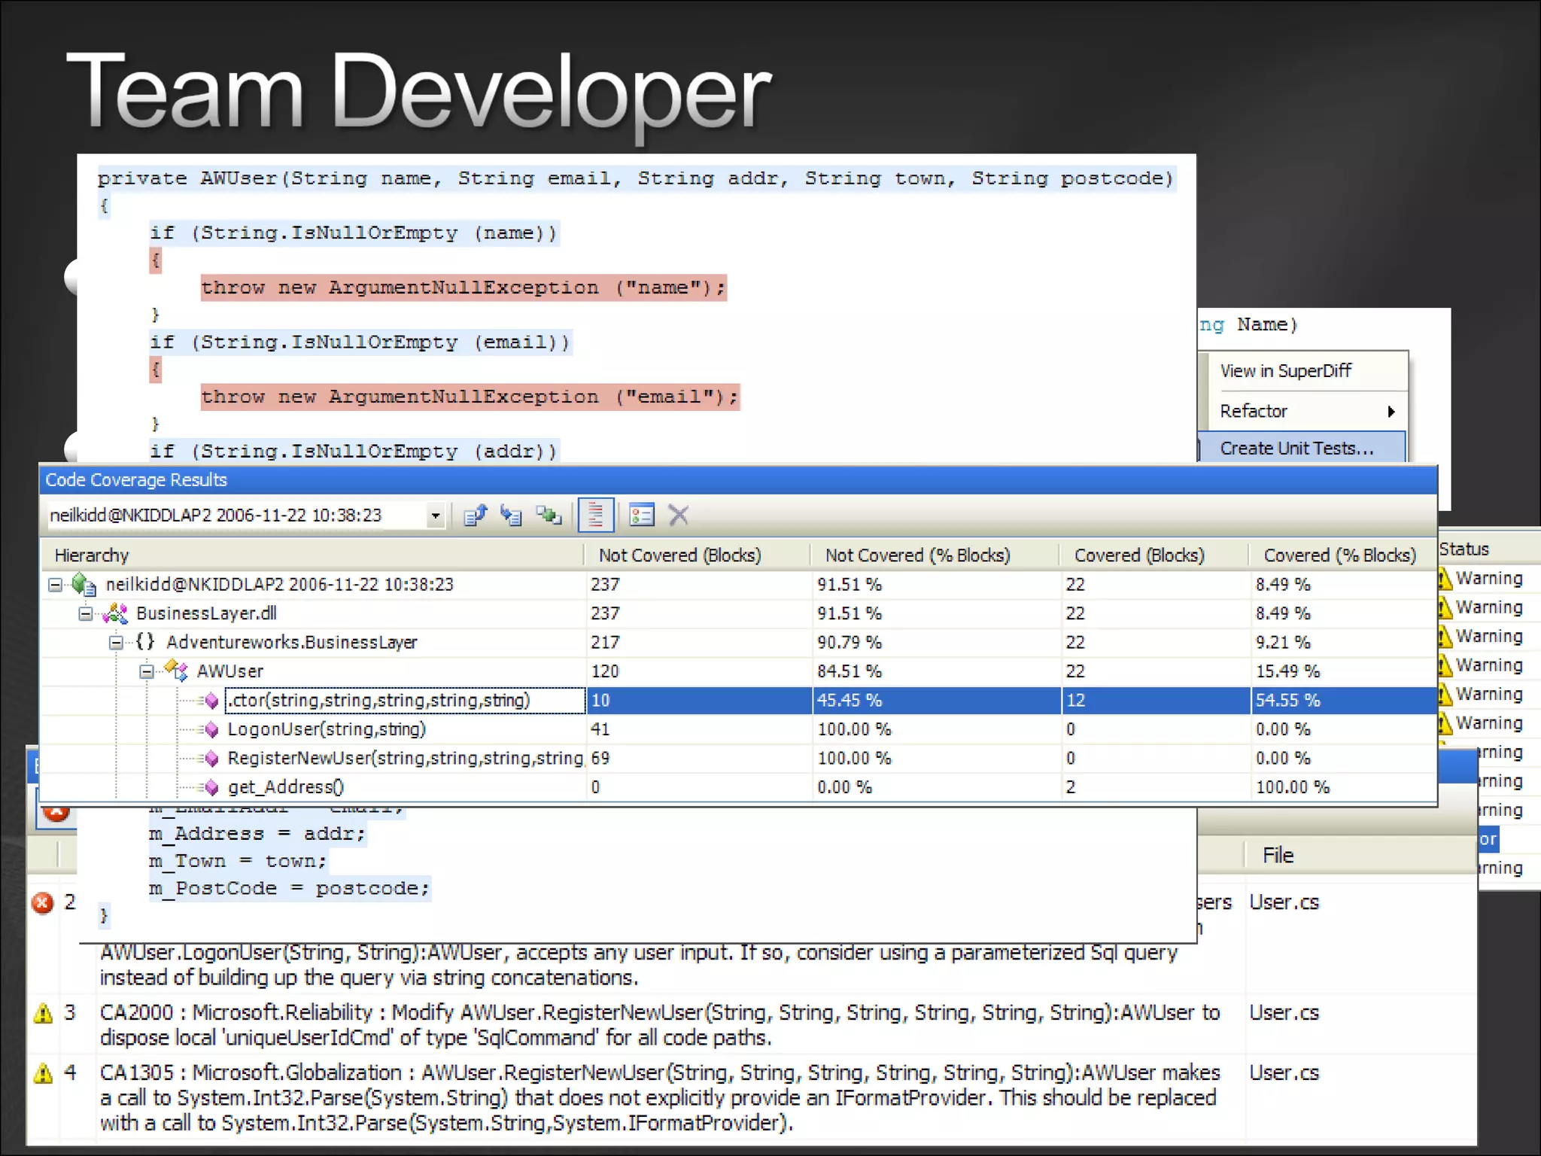Select the get_Address() tree item

286,787
